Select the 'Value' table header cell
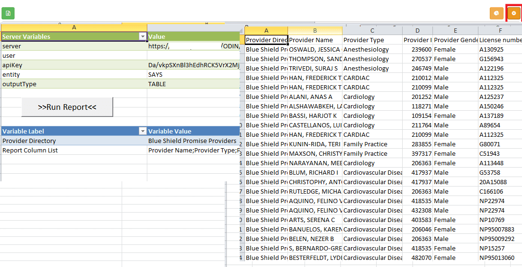The width and height of the screenshot is (522, 267). (x=193, y=36)
